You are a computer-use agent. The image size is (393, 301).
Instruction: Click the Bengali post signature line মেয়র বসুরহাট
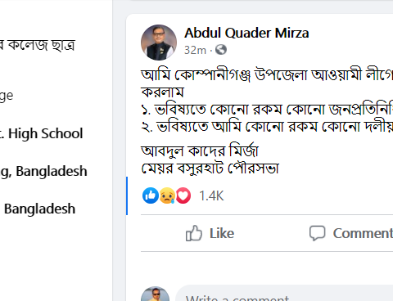coord(210,168)
